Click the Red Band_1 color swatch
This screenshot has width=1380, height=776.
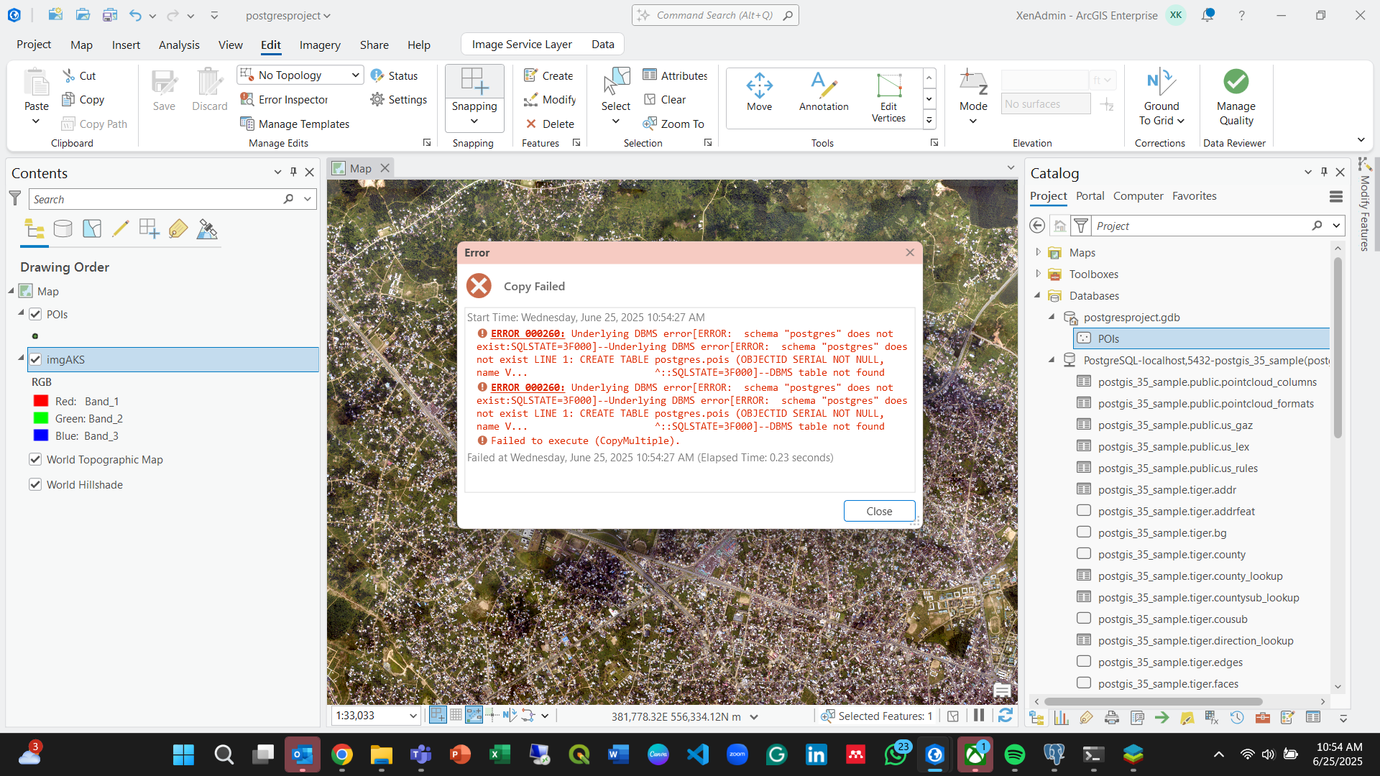click(x=41, y=401)
